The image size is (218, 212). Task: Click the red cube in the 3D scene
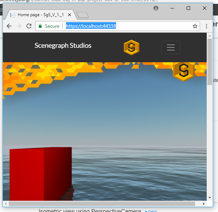[x=39, y=172]
